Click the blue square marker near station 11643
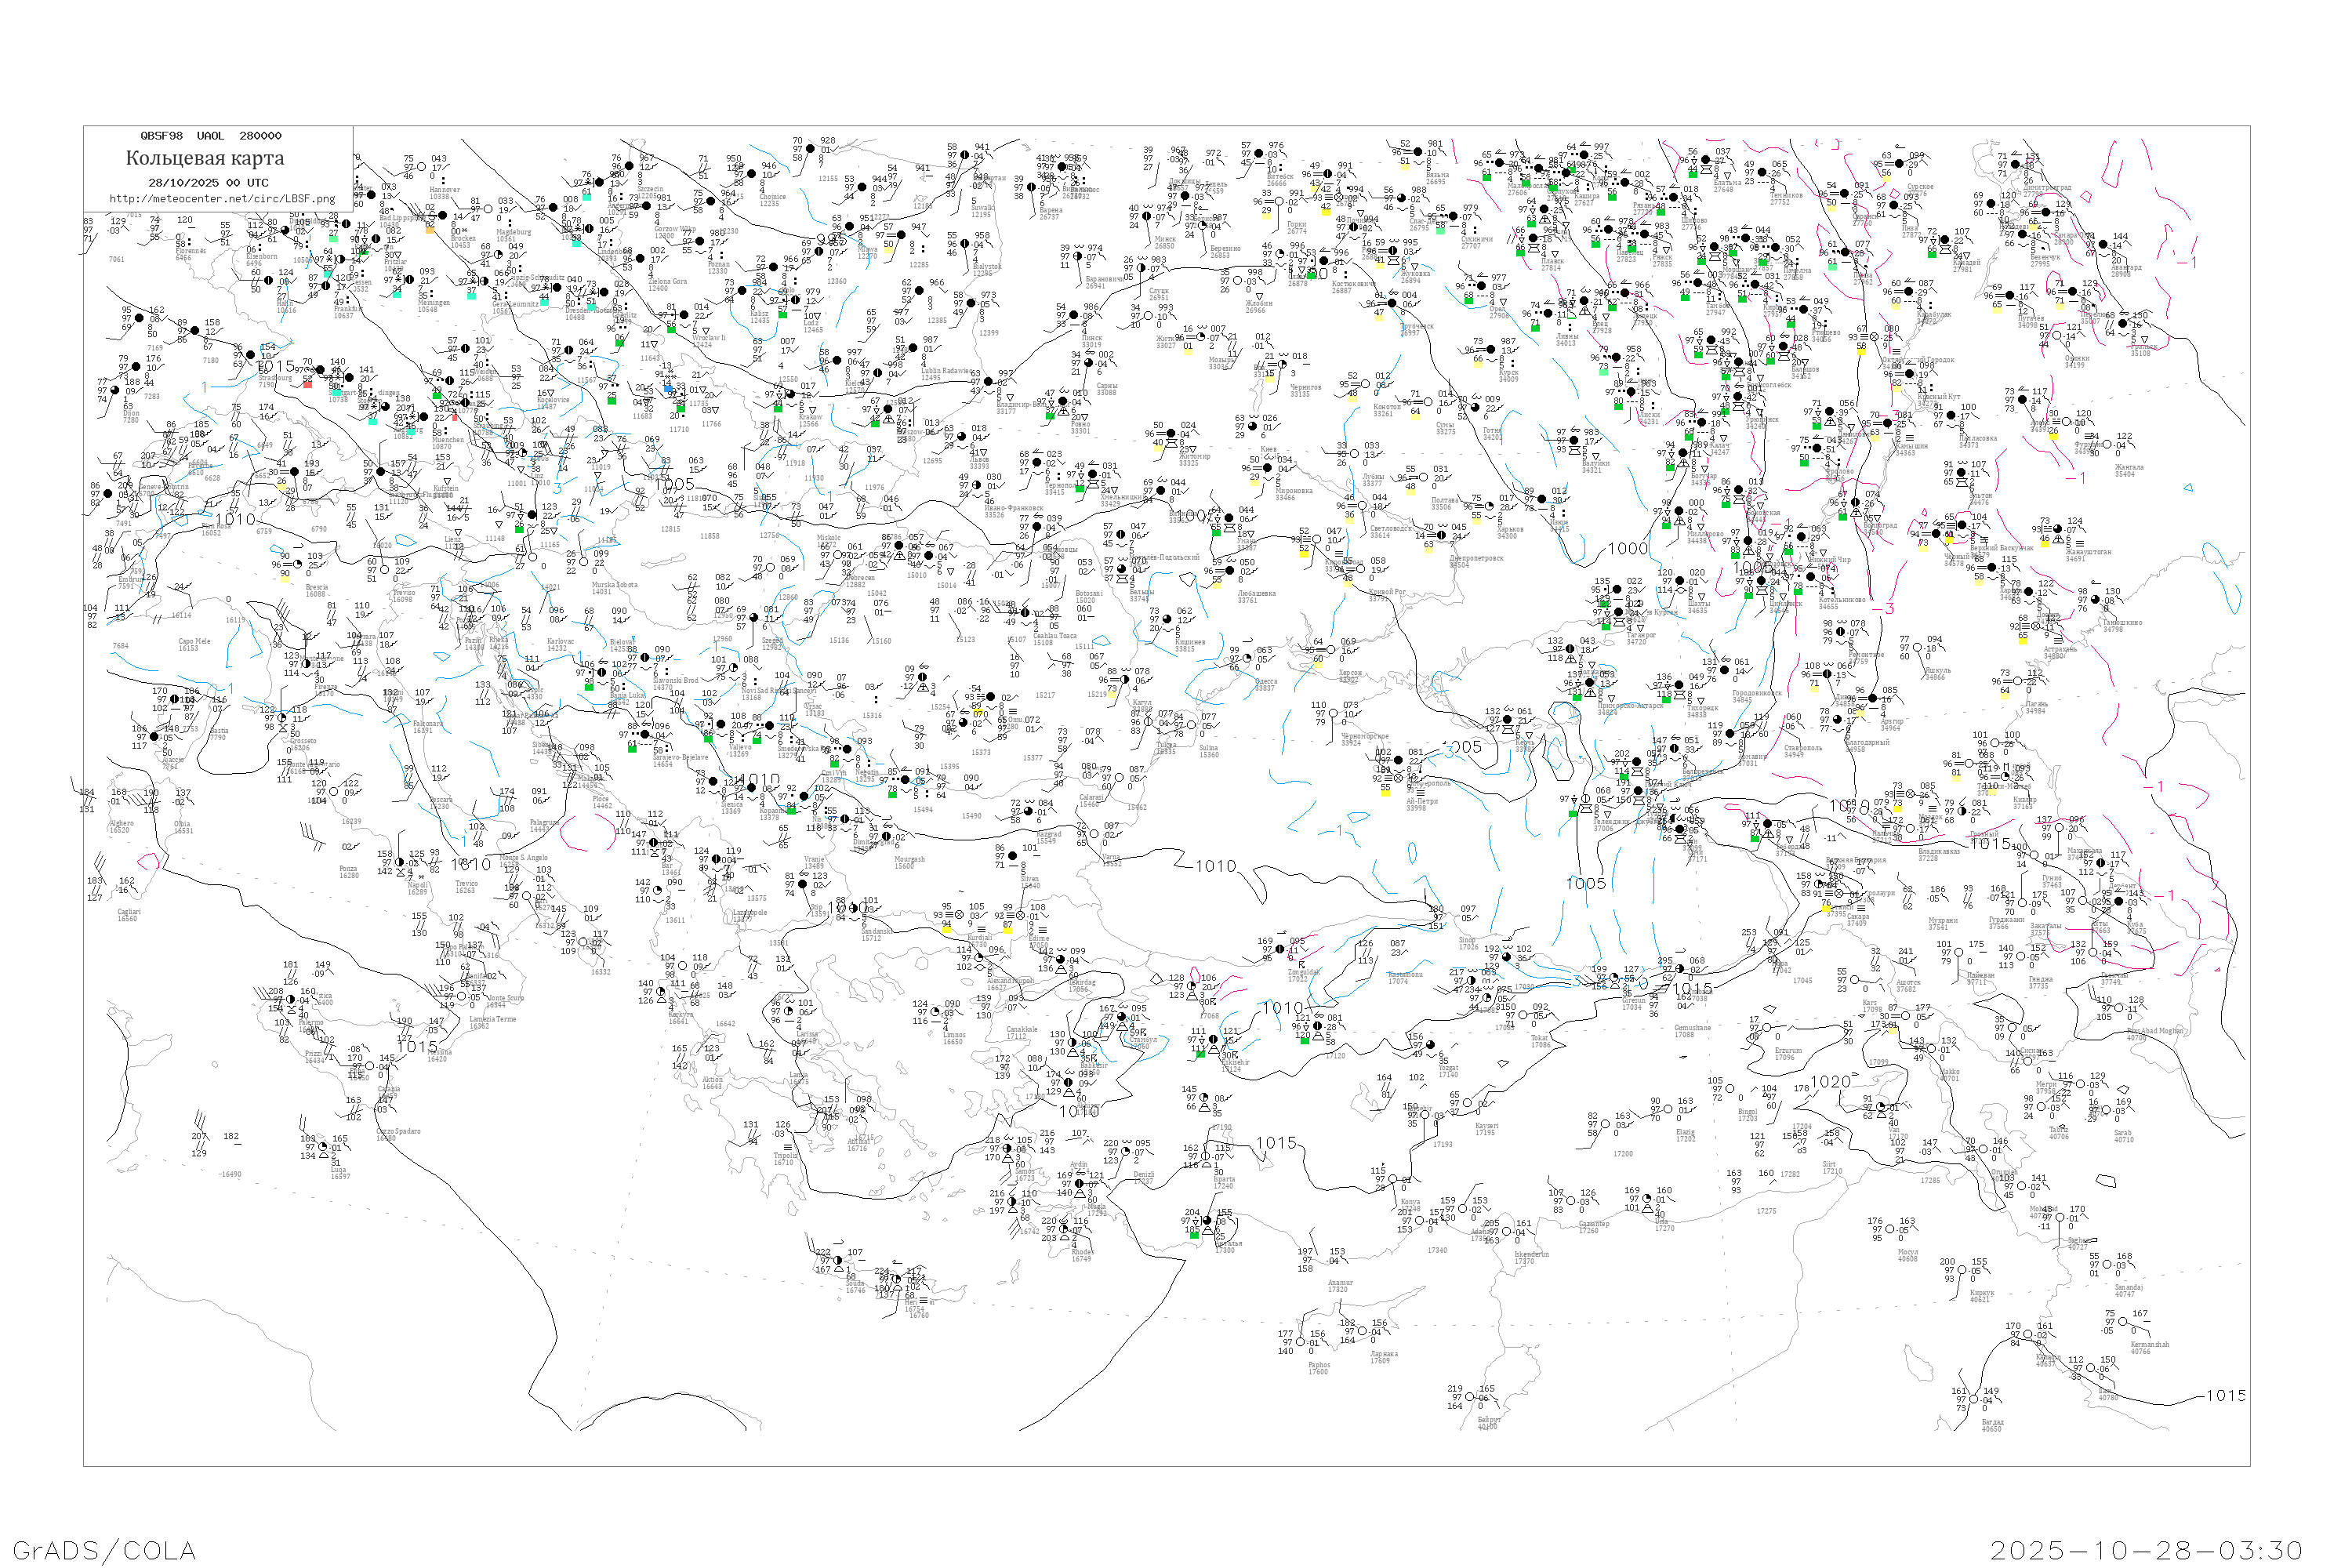The width and height of the screenshot is (2352, 1568). [x=670, y=390]
